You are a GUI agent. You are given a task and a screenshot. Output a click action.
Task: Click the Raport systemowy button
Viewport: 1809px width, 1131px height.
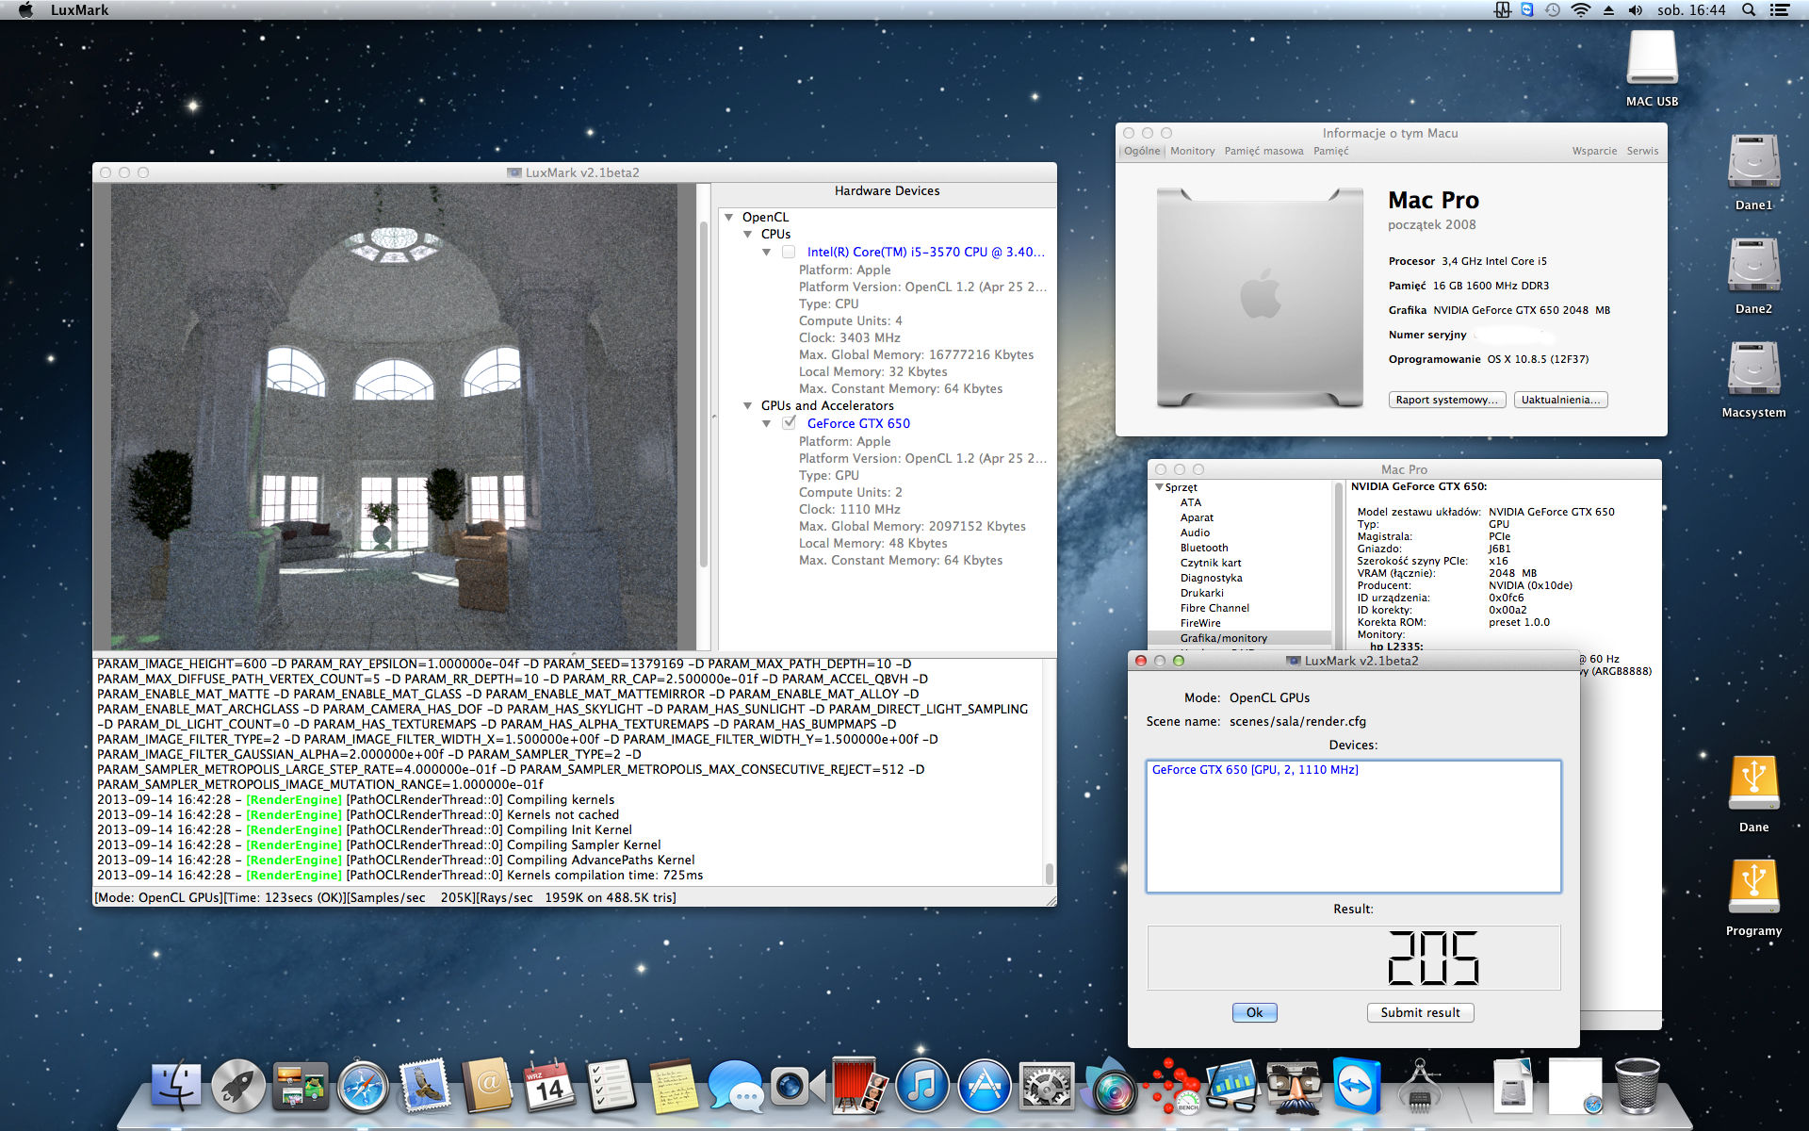[1447, 400]
